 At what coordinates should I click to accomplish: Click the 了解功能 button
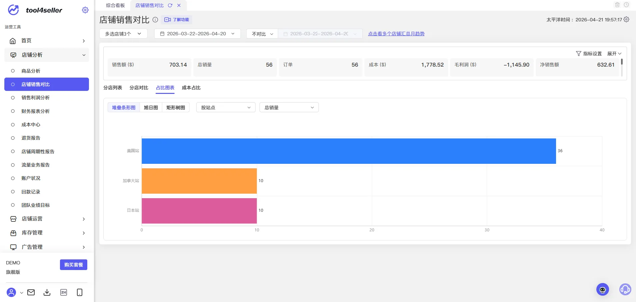[x=177, y=20]
